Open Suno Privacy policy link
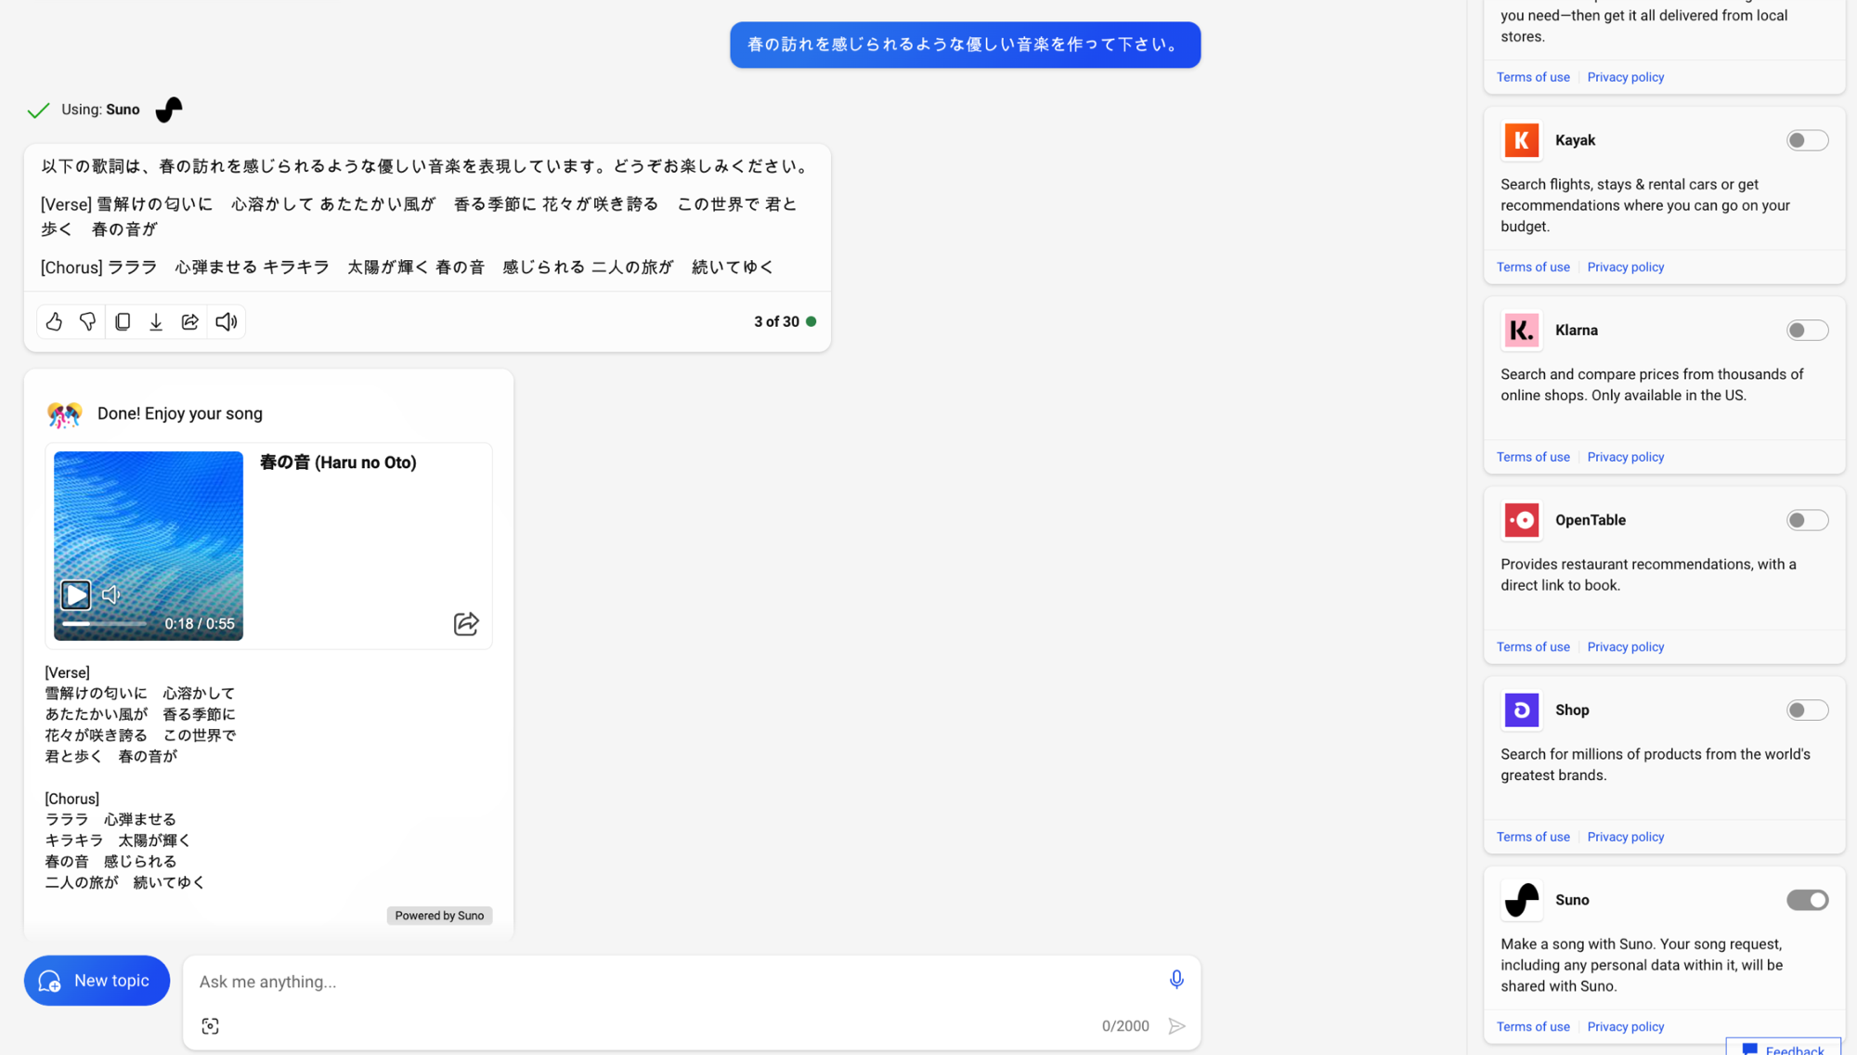The height and width of the screenshot is (1055, 1857). (x=1625, y=1027)
